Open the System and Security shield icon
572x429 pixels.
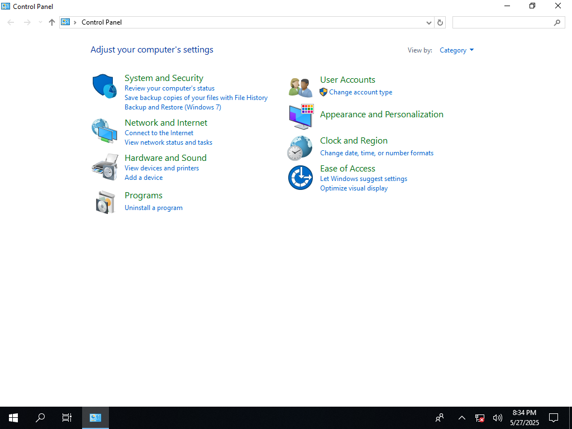coord(104,86)
